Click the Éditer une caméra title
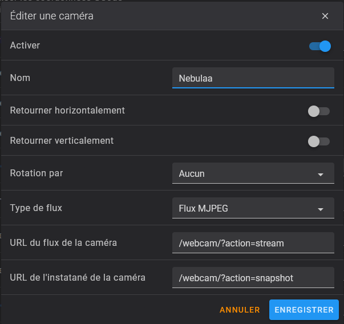Screen dimensions: 344x324 click(x=52, y=16)
